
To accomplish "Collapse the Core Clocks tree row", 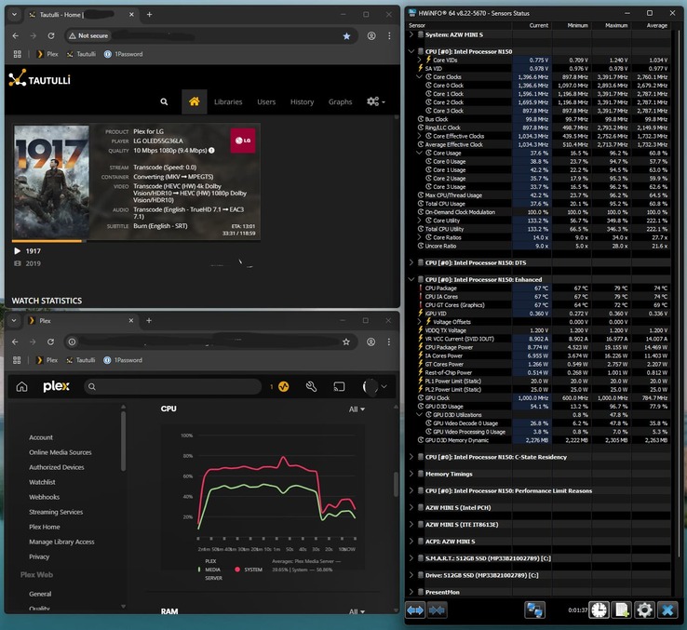I will 420,76.
